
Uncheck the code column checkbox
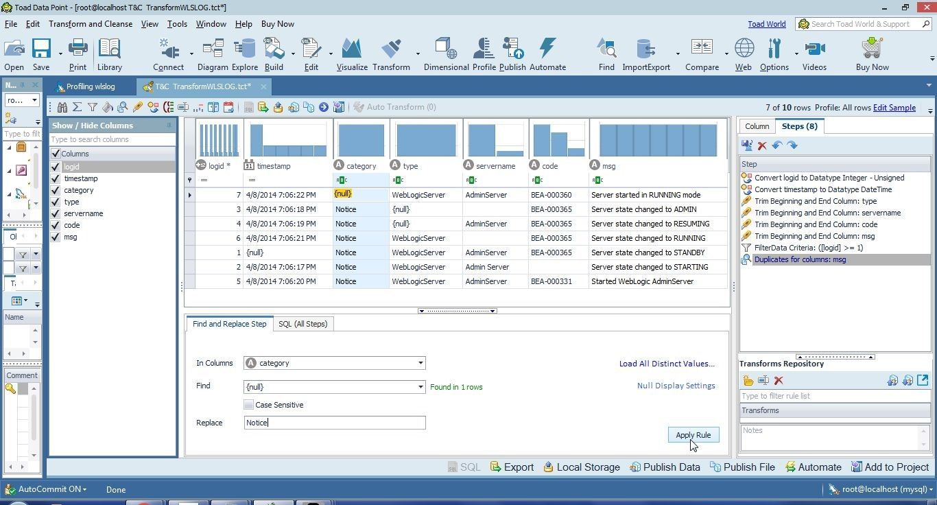[x=56, y=225]
